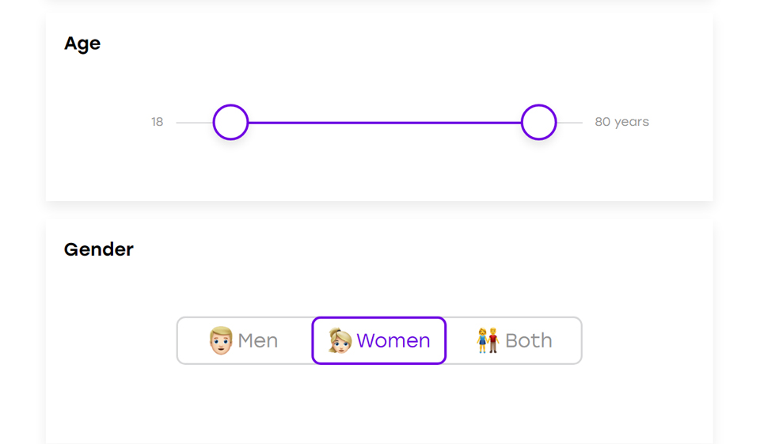Click the blonde woman emoji icon

(x=340, y=340)
